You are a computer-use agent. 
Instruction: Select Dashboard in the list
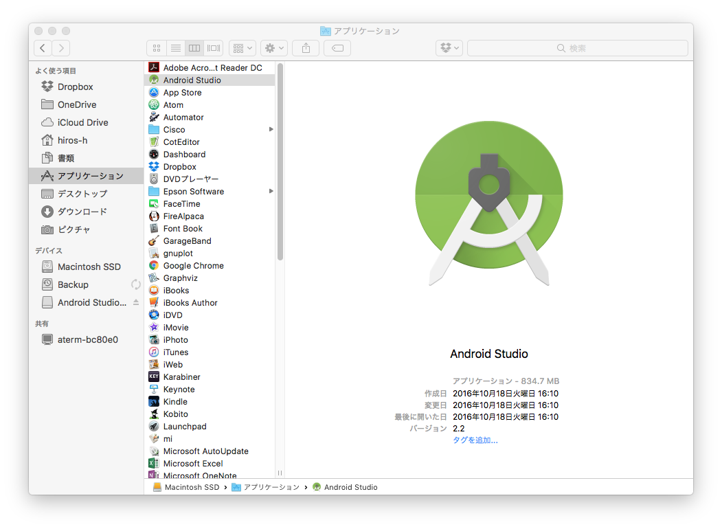[x=210, y=154]
